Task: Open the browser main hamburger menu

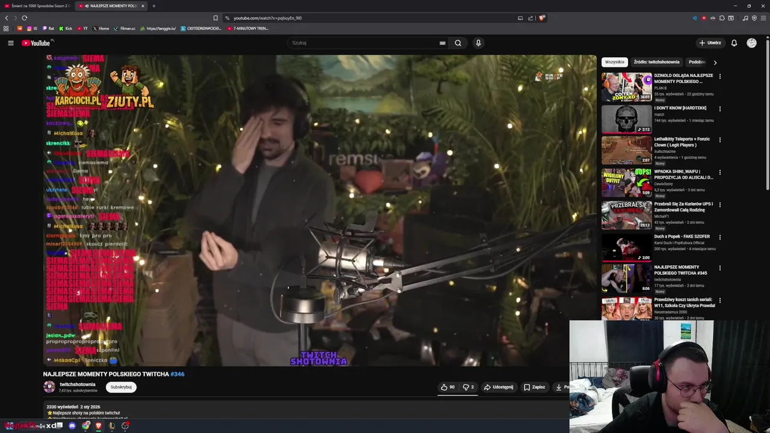Action: pyautogui.click(x=763, y=18)
